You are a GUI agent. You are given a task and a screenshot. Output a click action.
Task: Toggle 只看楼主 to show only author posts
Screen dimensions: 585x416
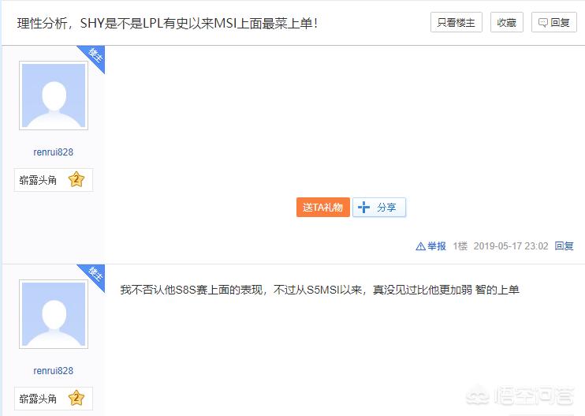pos(456,23)
